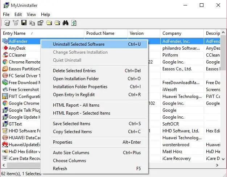Select HTML Report - Selected Items
227x177 pixels.
pos(94,113)
